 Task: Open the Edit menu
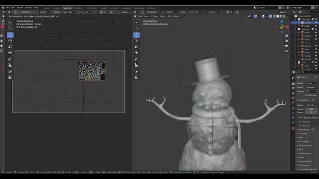point(13,8)
